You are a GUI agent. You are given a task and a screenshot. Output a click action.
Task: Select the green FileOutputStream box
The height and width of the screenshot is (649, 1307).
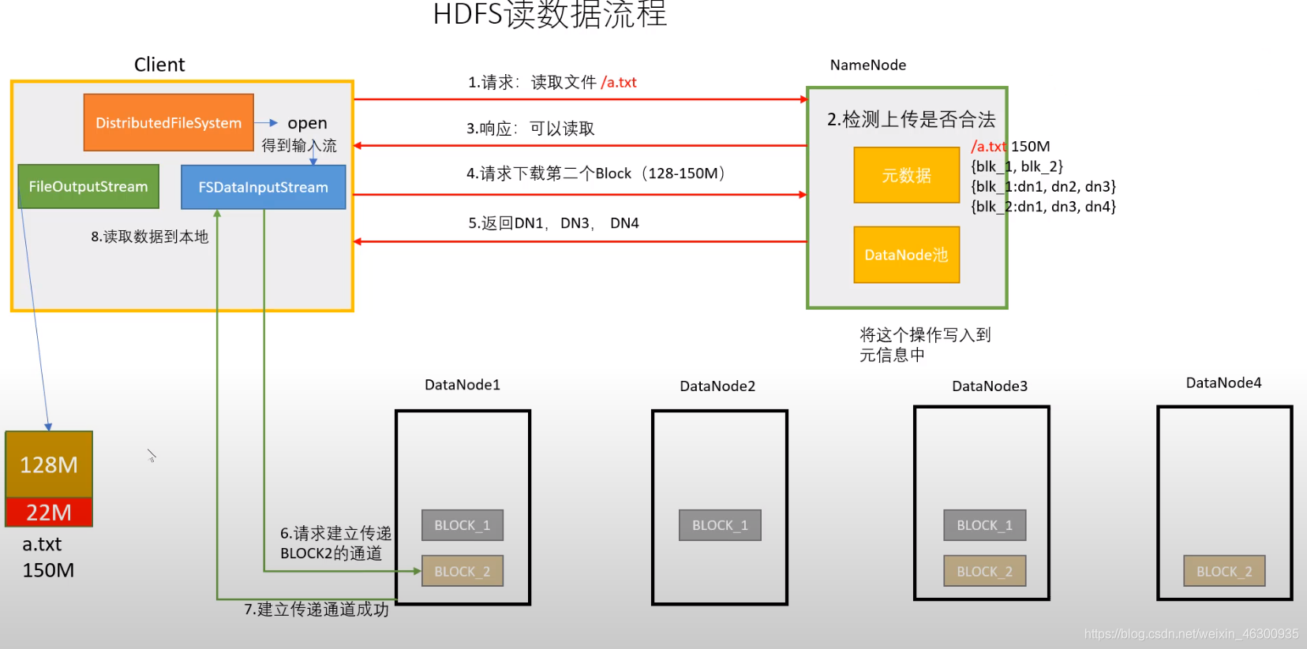(x=88, y=186)
